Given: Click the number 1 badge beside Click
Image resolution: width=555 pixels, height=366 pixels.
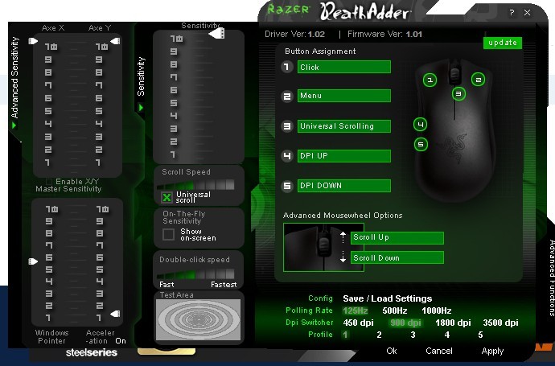Looking at the screenshot, I should [287, 67].
